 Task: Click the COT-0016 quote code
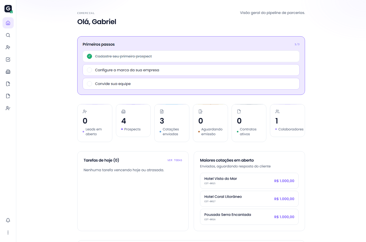click(x=210, y=219)
